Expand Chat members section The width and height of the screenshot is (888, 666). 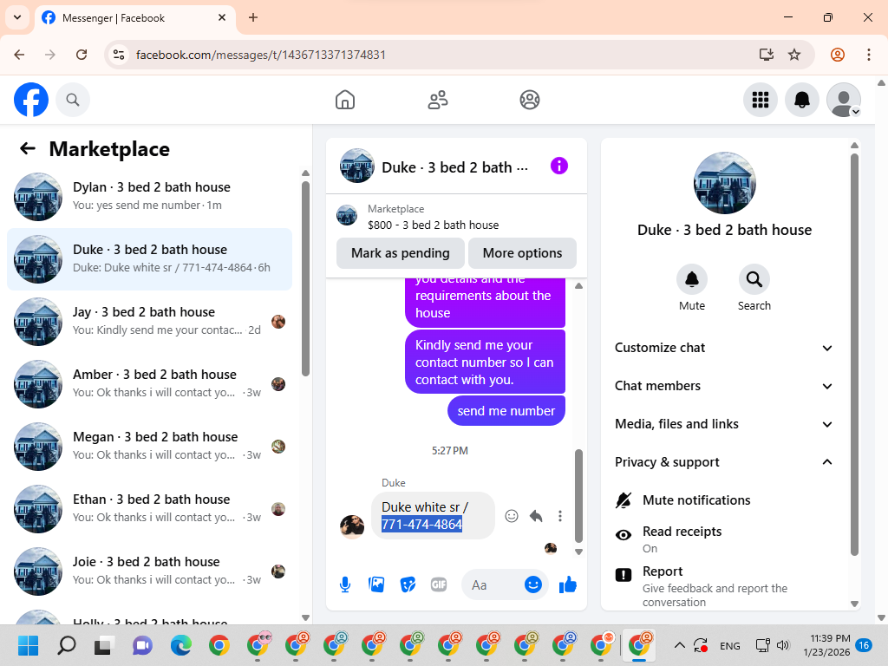724,386
